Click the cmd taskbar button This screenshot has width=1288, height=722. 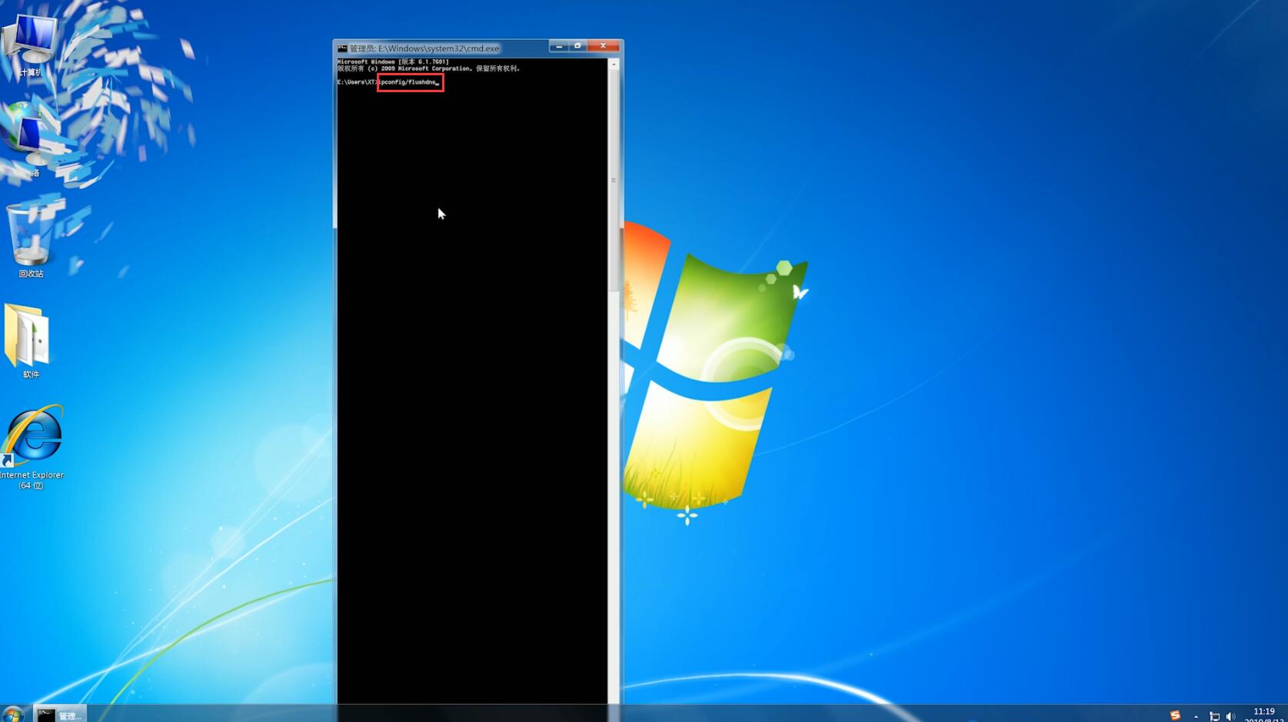click(60, 714)
